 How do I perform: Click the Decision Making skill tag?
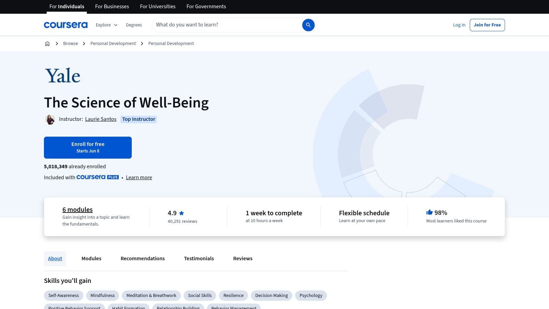271,296
